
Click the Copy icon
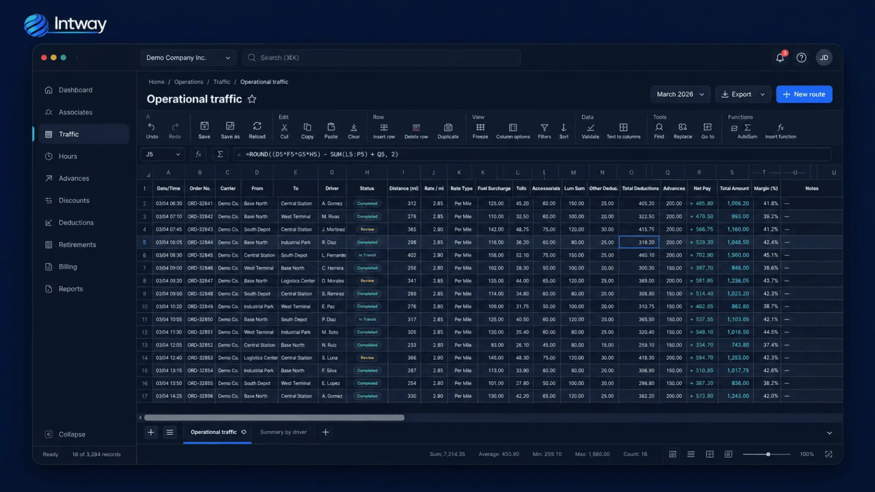307,127
